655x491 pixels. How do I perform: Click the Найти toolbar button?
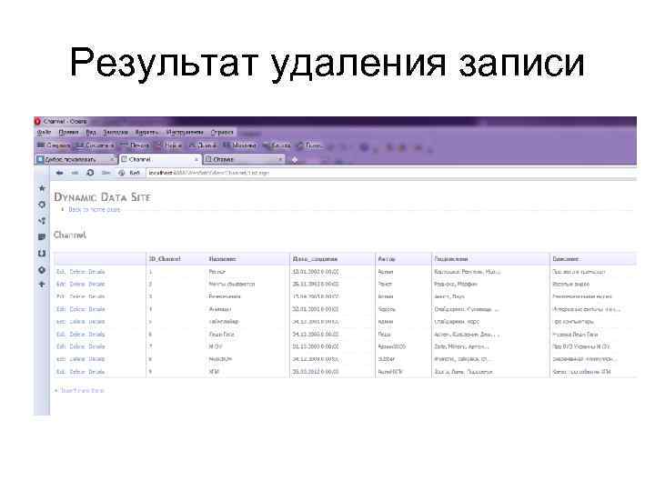169,145
